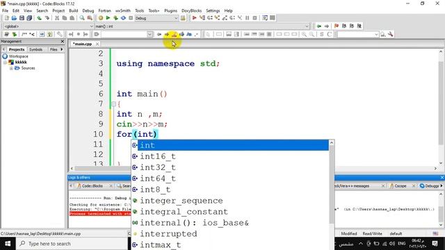Open the Debug build target dropdown

[176, 18]
